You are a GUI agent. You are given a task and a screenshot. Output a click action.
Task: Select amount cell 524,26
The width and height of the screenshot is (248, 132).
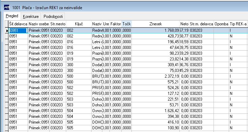tap(156, 88)
